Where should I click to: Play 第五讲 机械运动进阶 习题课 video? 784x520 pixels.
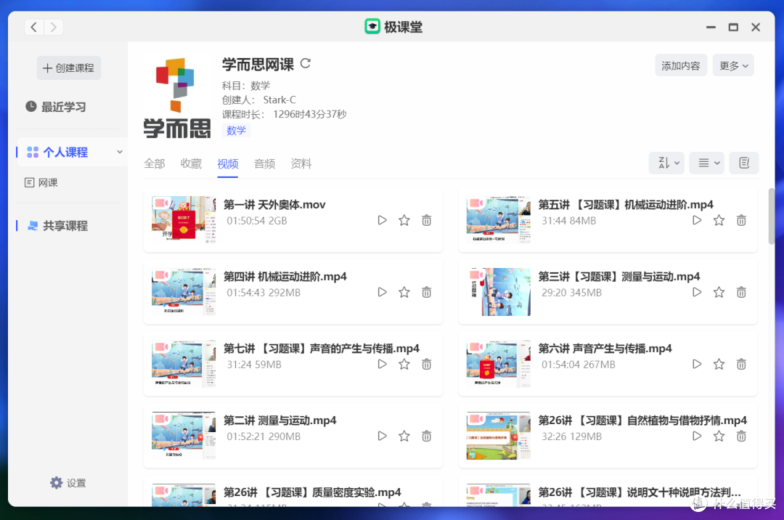point(696,220)
